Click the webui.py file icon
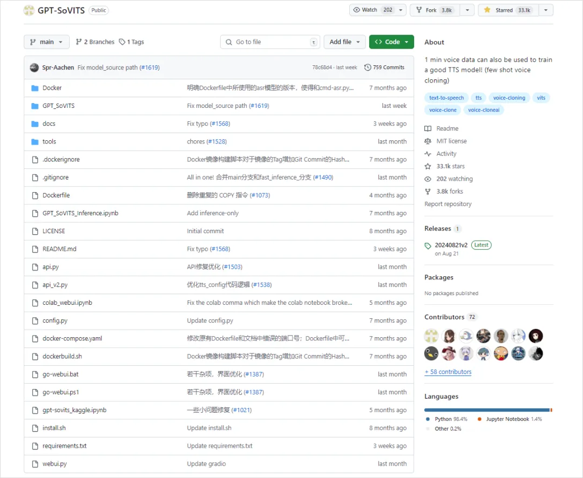The image size is (583, 478). tap(35, 464)
